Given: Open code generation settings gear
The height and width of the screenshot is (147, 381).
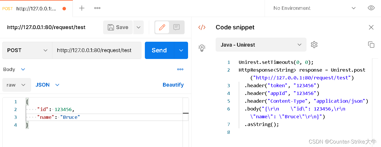Looking at the screenshot, I should (314, 45).
